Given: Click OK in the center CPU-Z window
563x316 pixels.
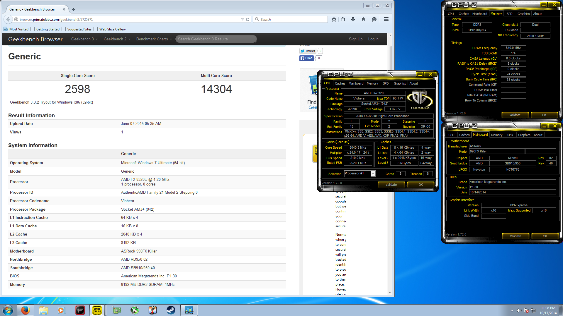Looking at the screenshot, I should tap(420, 185).
